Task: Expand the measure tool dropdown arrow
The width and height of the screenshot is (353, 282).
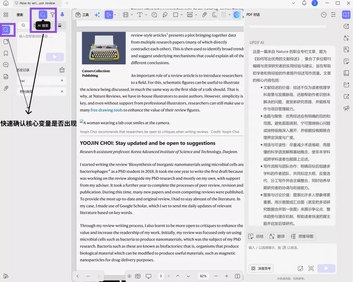Action: tap(196, 15)
